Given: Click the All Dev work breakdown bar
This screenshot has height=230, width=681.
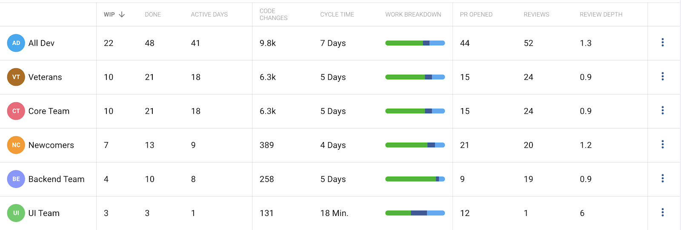Looking at the screenshot, I should [415, 43].
